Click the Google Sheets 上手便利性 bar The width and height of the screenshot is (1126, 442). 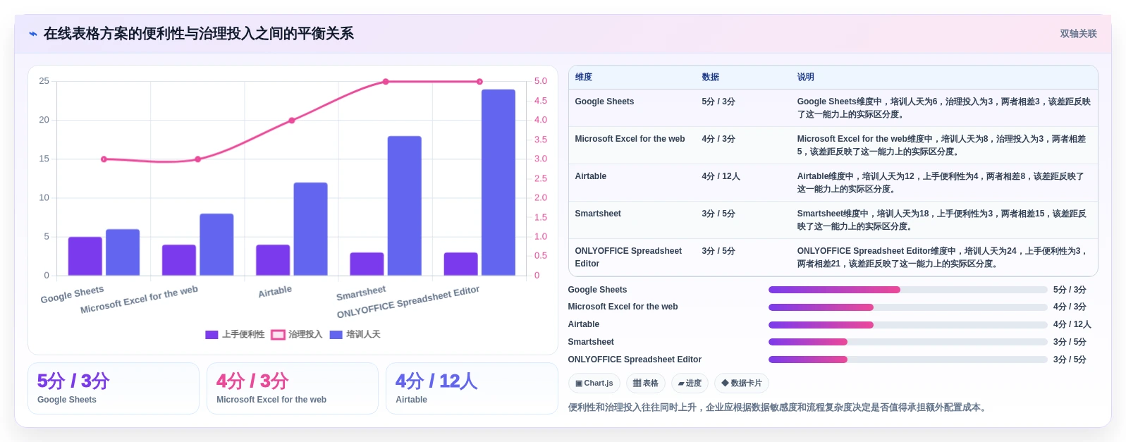[x=85, y=256]
